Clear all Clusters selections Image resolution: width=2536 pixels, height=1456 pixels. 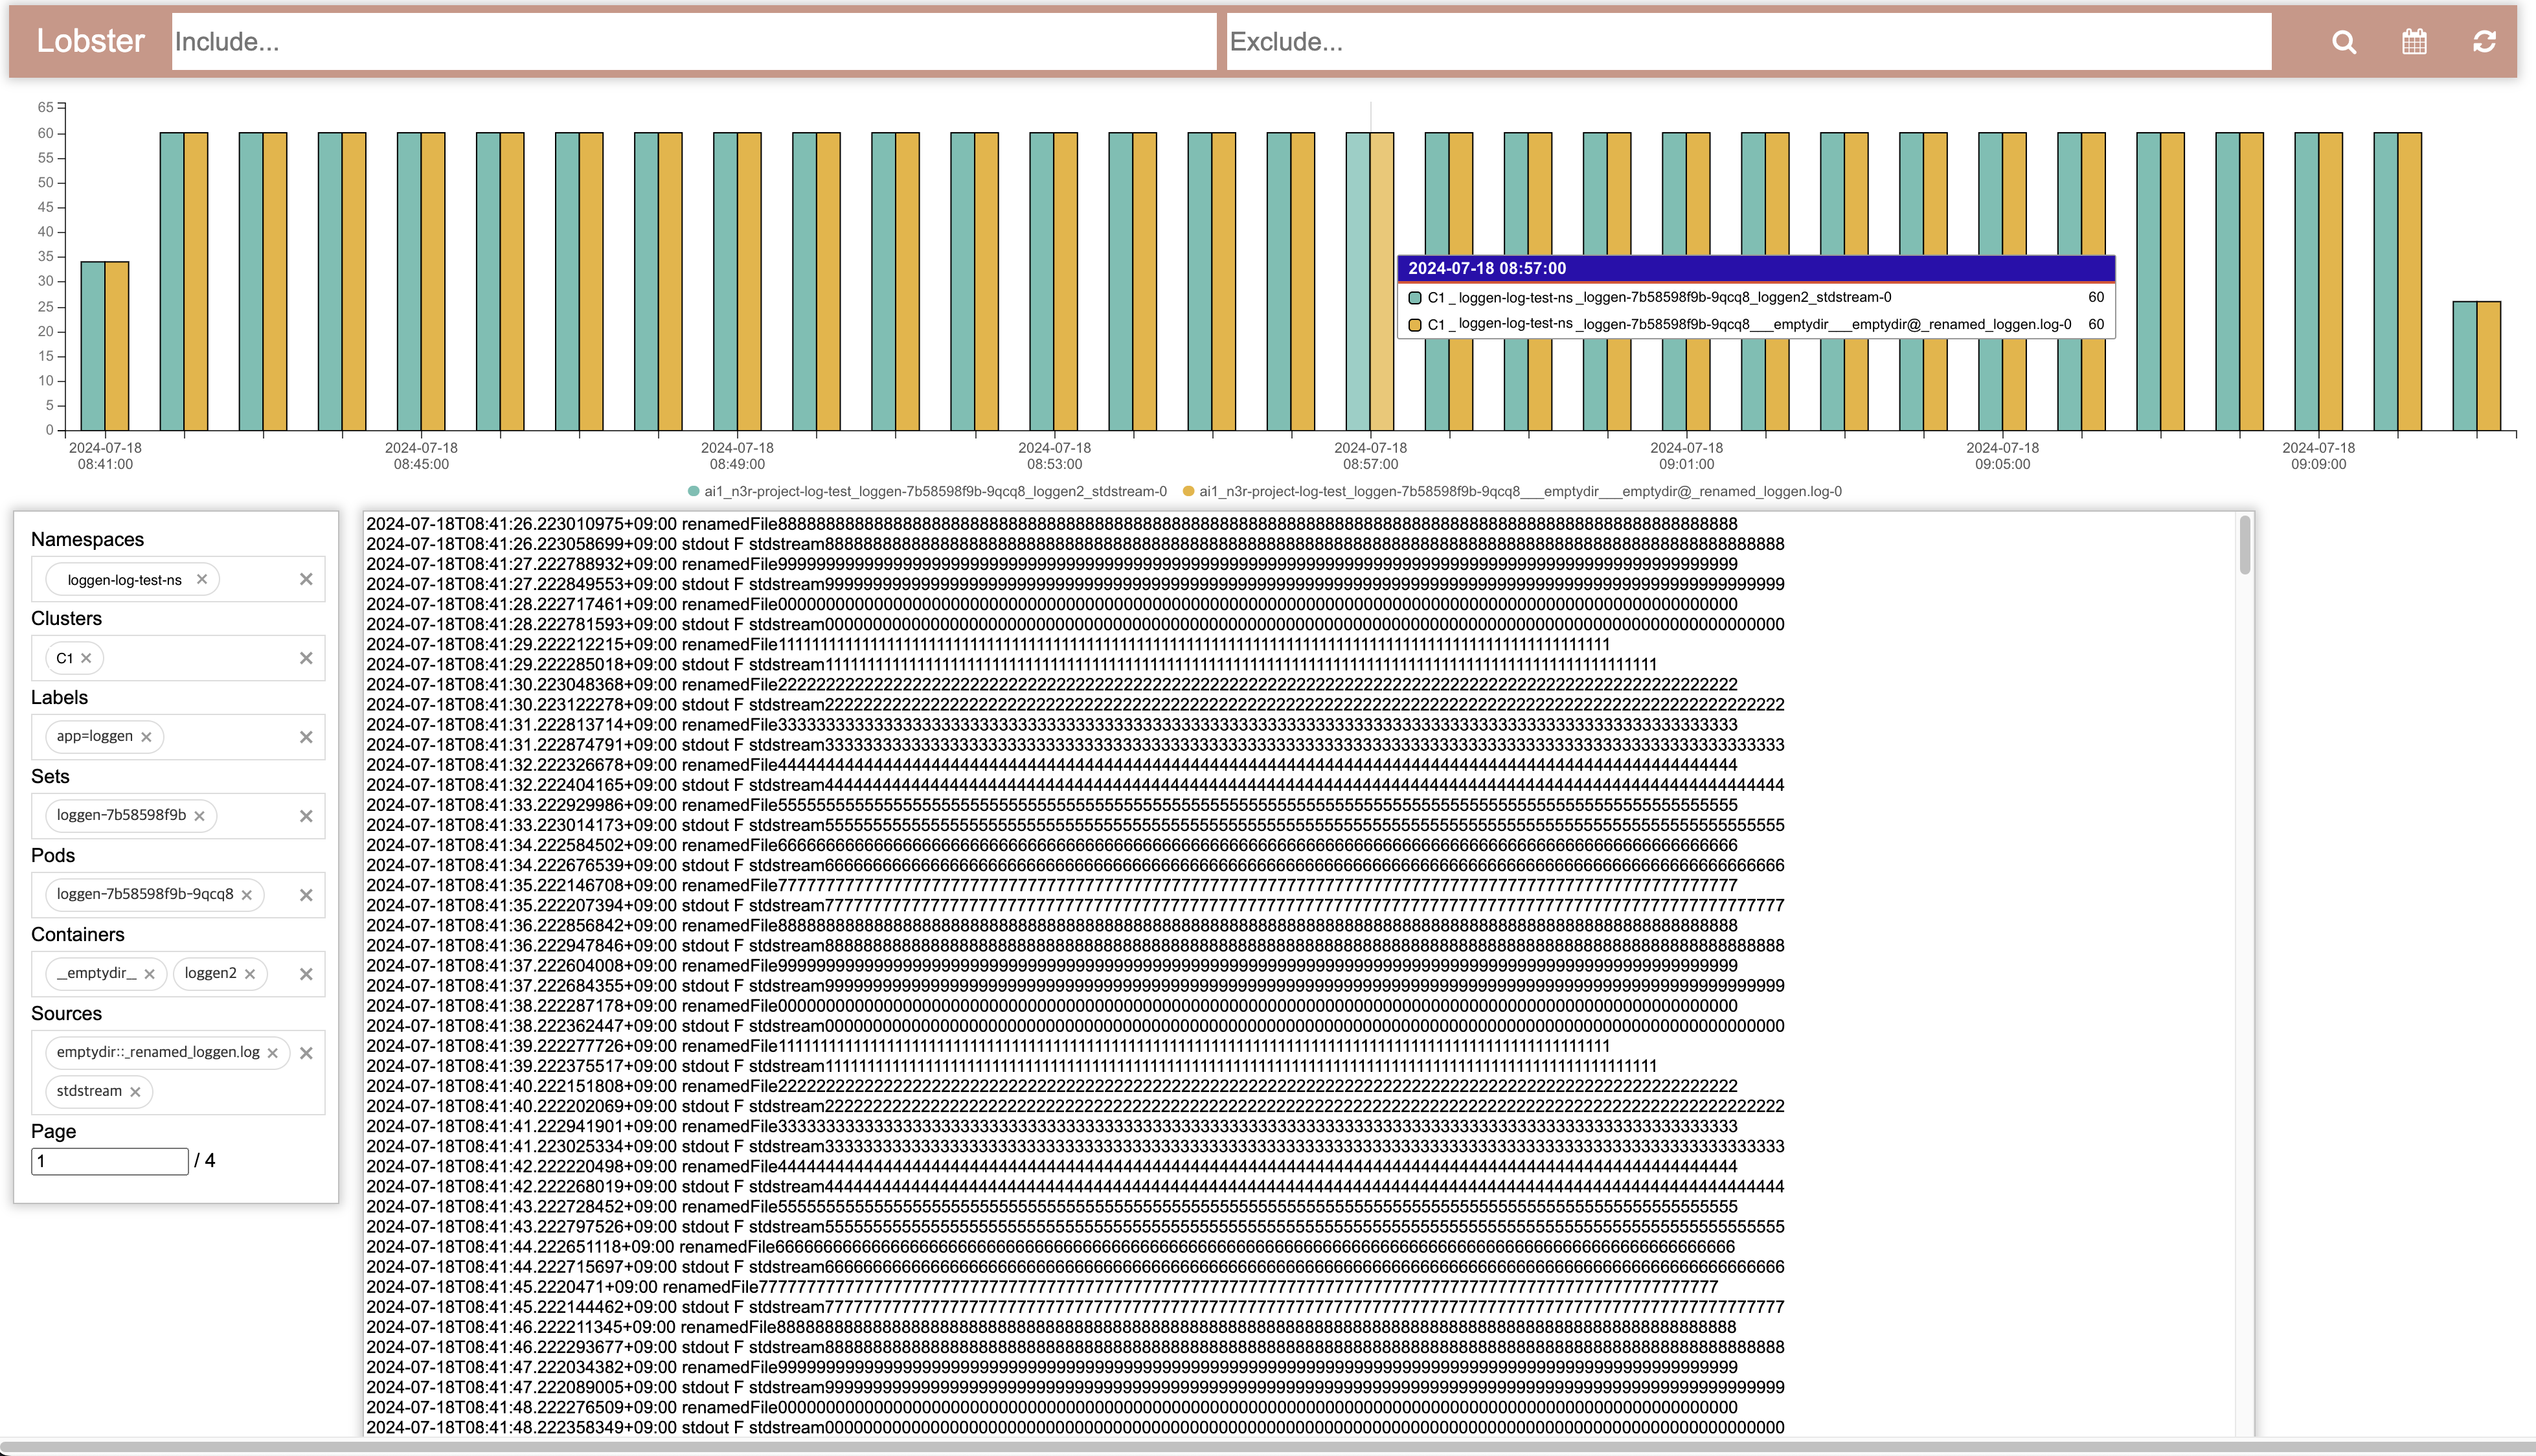[306, 658]
